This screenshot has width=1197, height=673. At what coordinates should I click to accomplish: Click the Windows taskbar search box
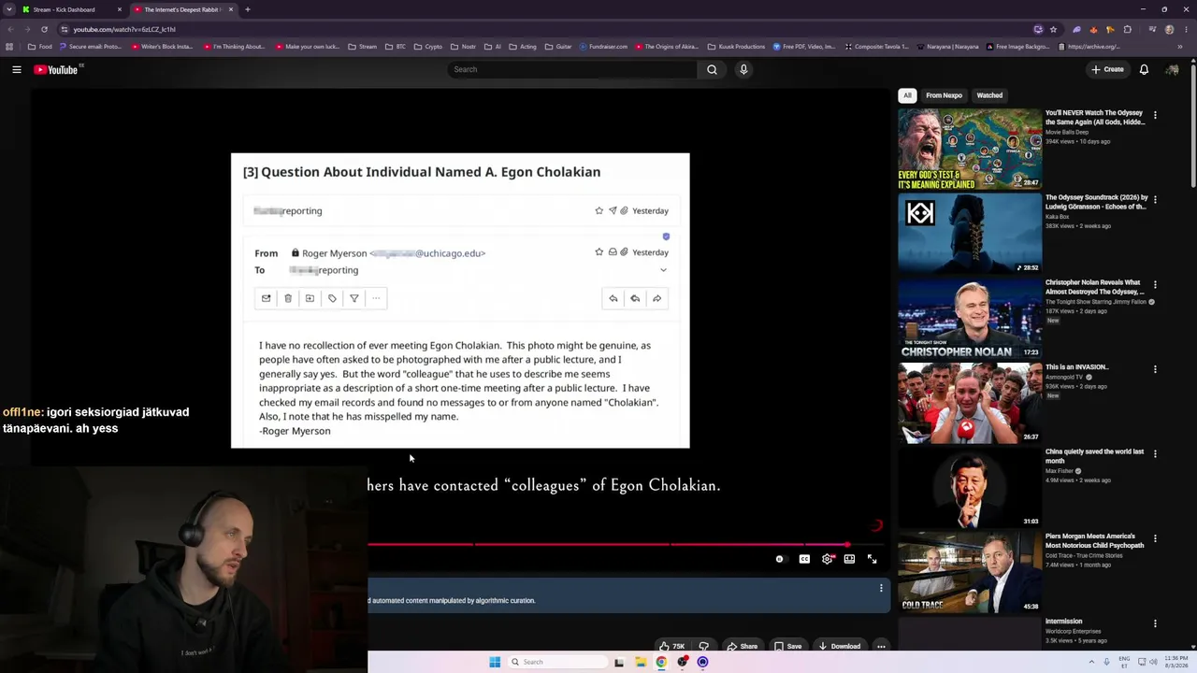(557, 662)
